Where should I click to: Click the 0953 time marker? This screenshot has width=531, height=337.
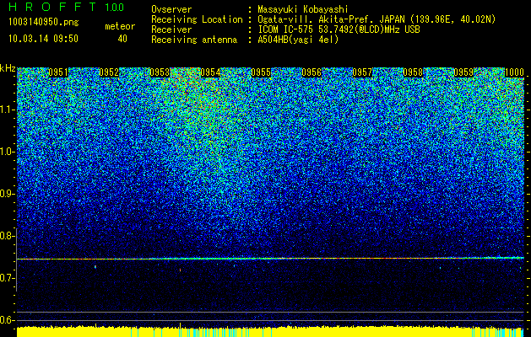[x=160, y=72]
